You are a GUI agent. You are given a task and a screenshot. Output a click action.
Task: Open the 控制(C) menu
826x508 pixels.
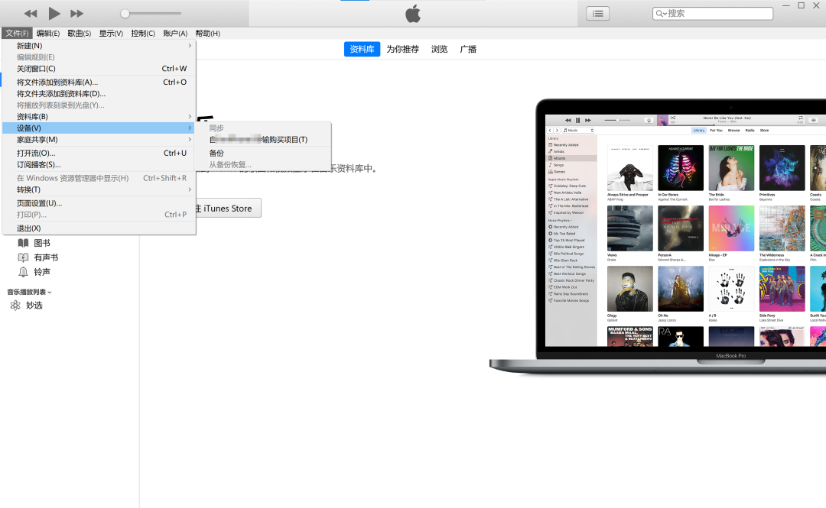coord(143,33)
